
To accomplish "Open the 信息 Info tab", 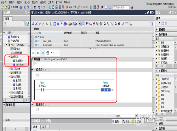I will pos(126,121).
